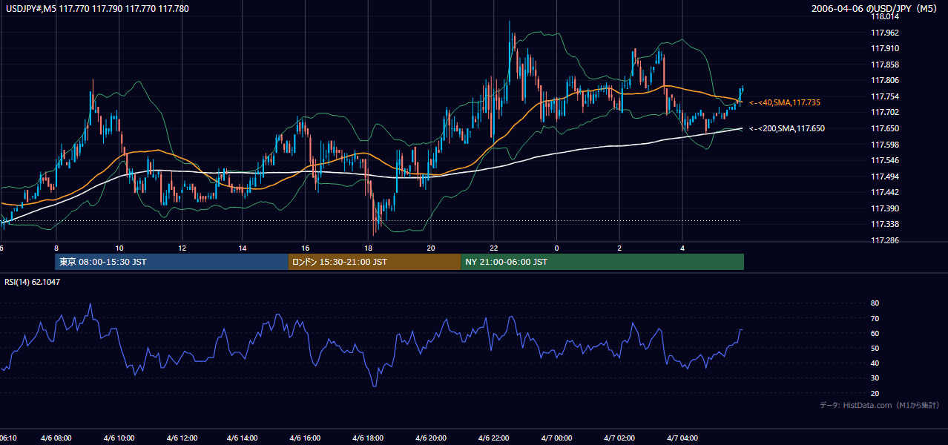
Task: Click the RSI scale value 80
Action: click(x=875, y=303)
